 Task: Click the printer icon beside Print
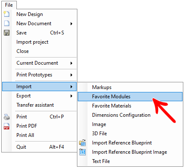[7, 117]
